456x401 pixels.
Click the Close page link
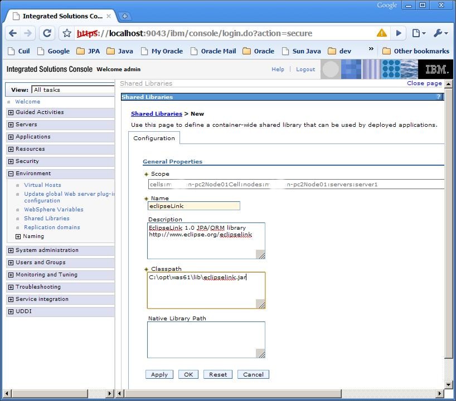[424, 83]
